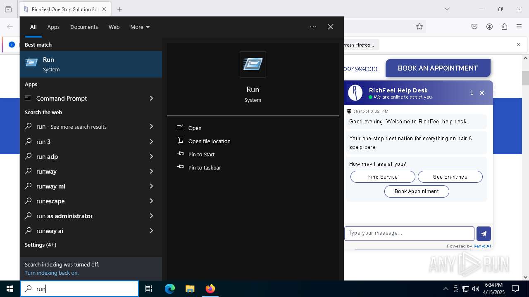Image resolution: width=529 pixels, height=297 pixels.
Task: Pin Run to Start
Action: pos(201,154)
